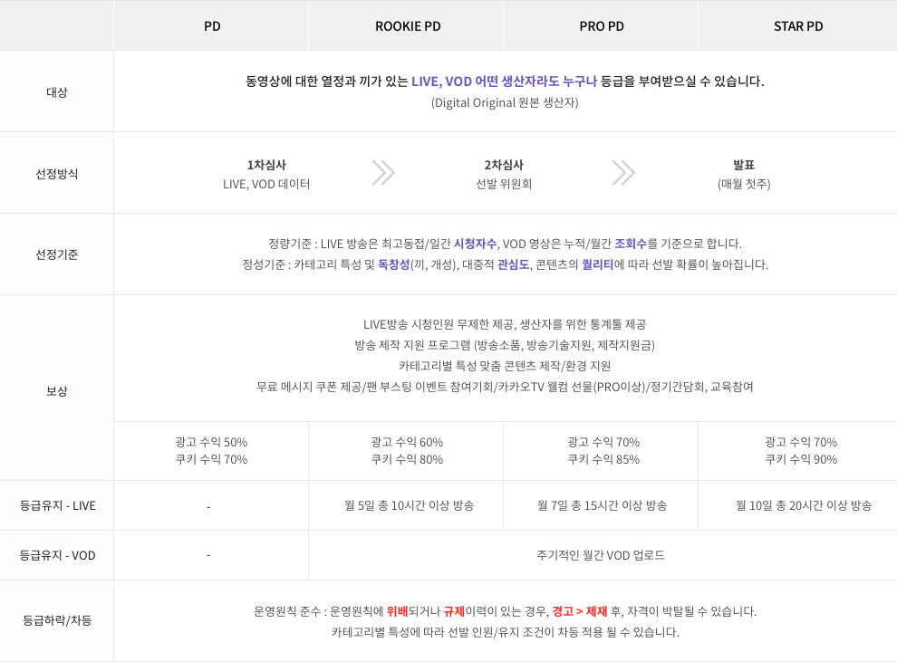Click the 등급유지 - LIVE row label

[x=57, y=505]
